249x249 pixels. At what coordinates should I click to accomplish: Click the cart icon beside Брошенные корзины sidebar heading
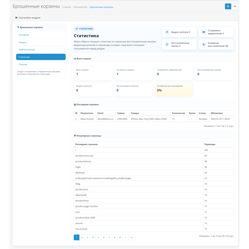click(18, 27)
